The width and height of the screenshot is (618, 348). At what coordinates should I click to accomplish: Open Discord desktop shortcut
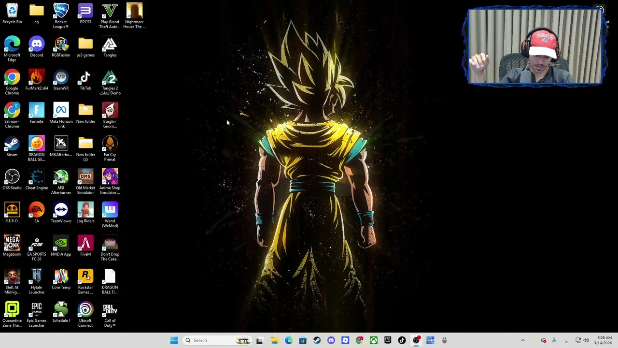pyautogui.click(x=36, y=47)
